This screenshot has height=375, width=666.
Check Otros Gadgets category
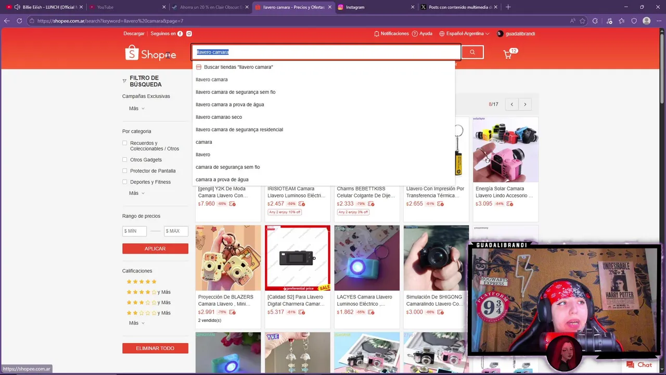[x=125, y=160]
